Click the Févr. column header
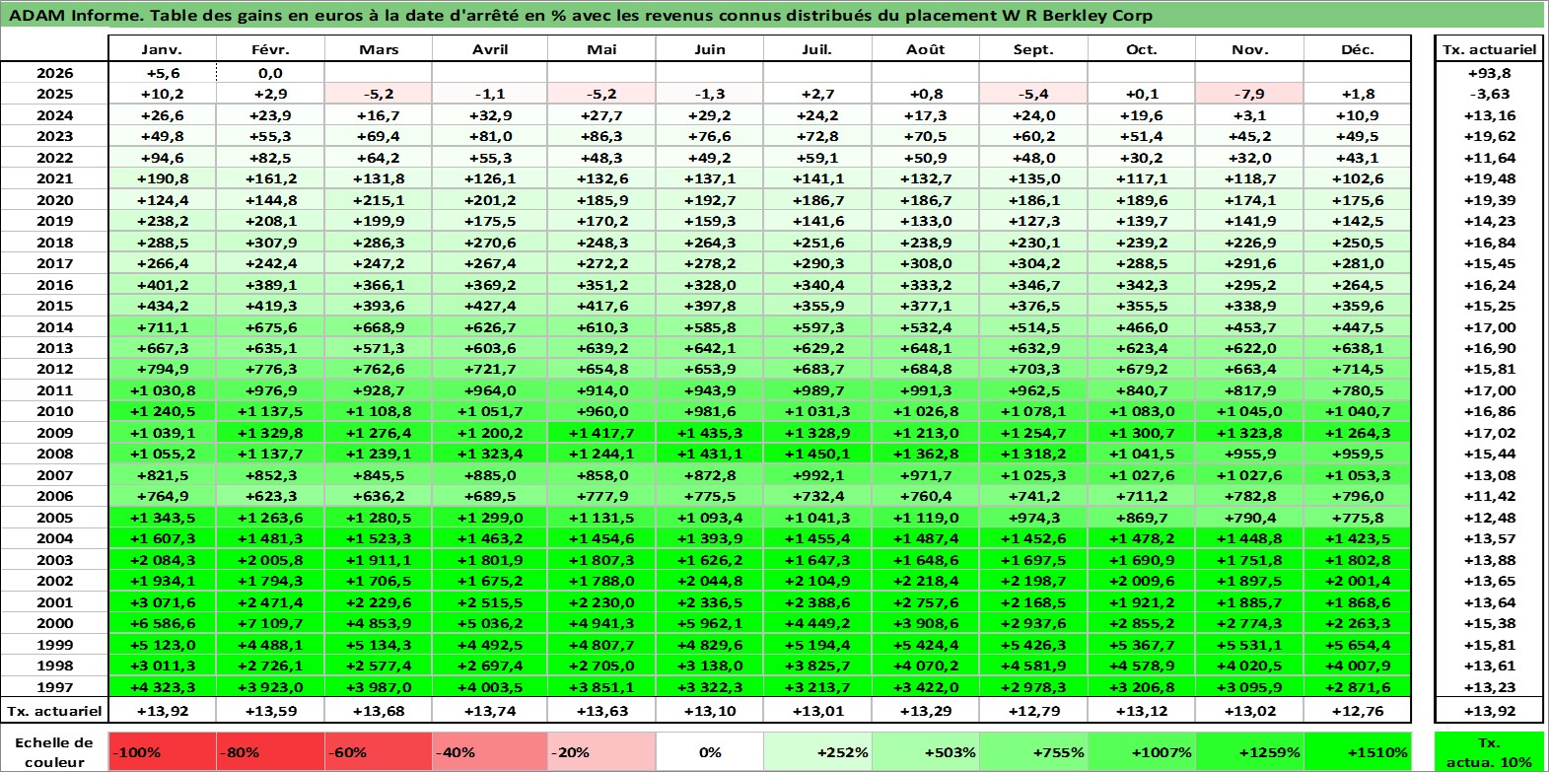The width and height of the screenshot is (1549, 772). (270, 49)
